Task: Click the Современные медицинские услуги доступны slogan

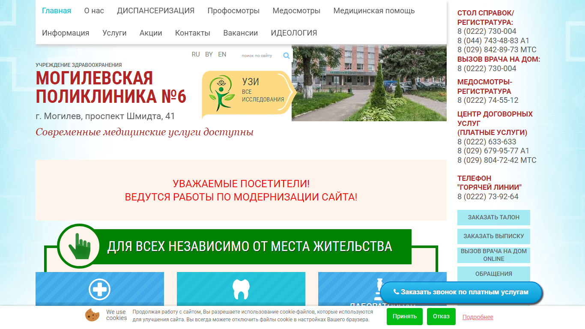Action: click(145, 132)
